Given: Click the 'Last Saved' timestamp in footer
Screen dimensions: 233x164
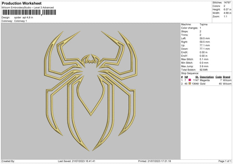Looking at the screenshot, I should [x=77, y=161].
